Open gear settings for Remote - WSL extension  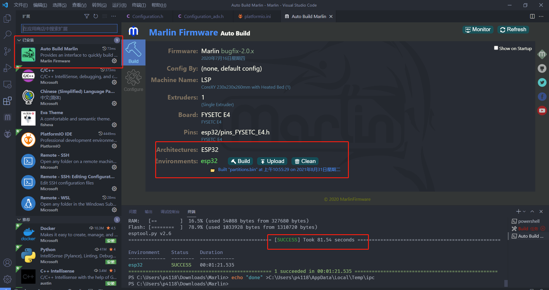click(114, 210)
